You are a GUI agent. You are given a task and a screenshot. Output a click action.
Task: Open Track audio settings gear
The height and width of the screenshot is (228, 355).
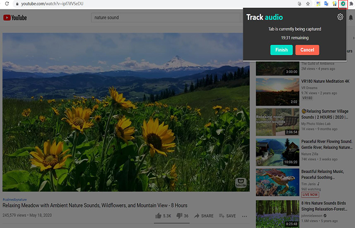click(x=340, y=17)
